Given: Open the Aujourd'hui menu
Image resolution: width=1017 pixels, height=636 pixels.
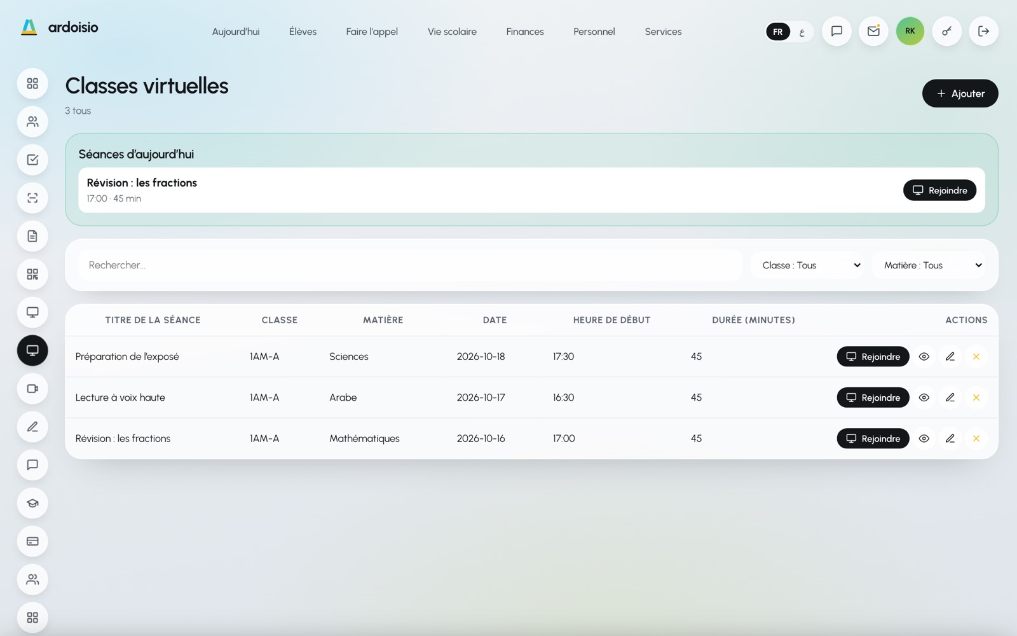Looking at the screenshot, I should [x=236, y=31].
